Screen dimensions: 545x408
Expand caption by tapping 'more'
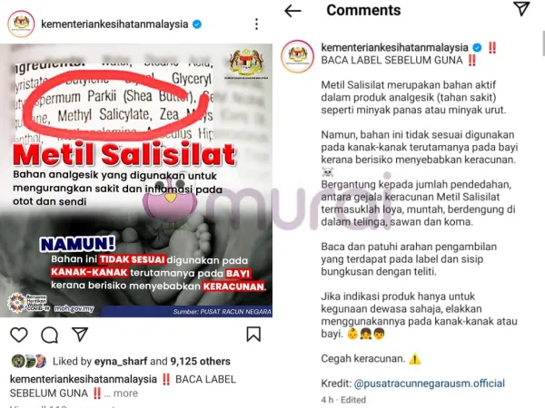coord(125,393)
